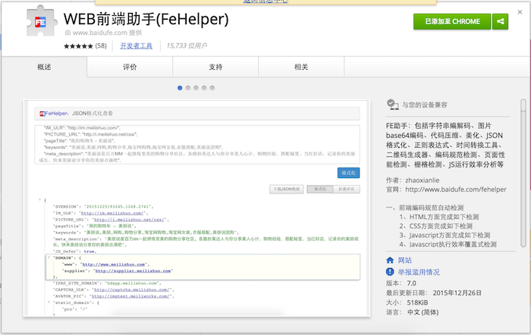Click the WEB前端助手(FeHelper) title
This screenshot has height=335, width=531.
(146, 19)
